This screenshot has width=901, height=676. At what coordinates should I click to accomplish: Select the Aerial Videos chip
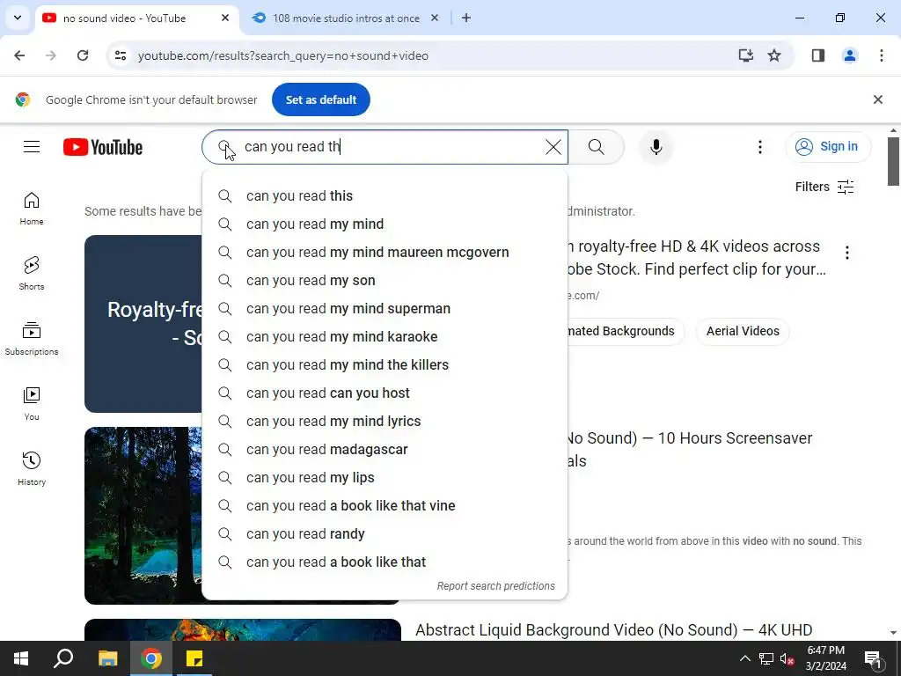tap(743, 331)
